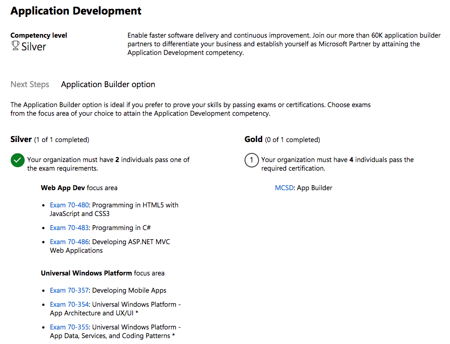Open the Exam 70-480 link

tap(69, 205)
